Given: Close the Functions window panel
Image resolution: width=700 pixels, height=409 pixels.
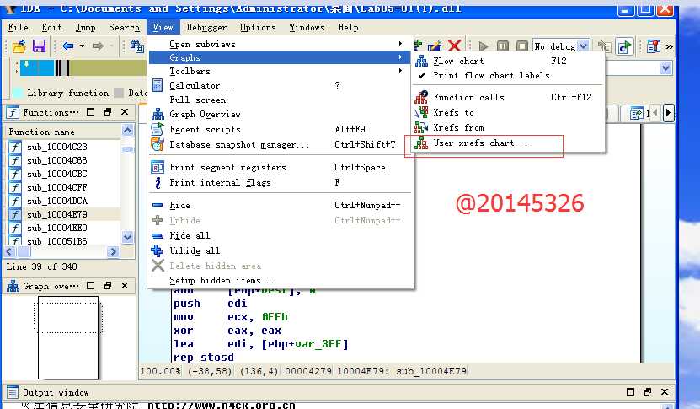Looking at the screenshot, I should [125, 112].
